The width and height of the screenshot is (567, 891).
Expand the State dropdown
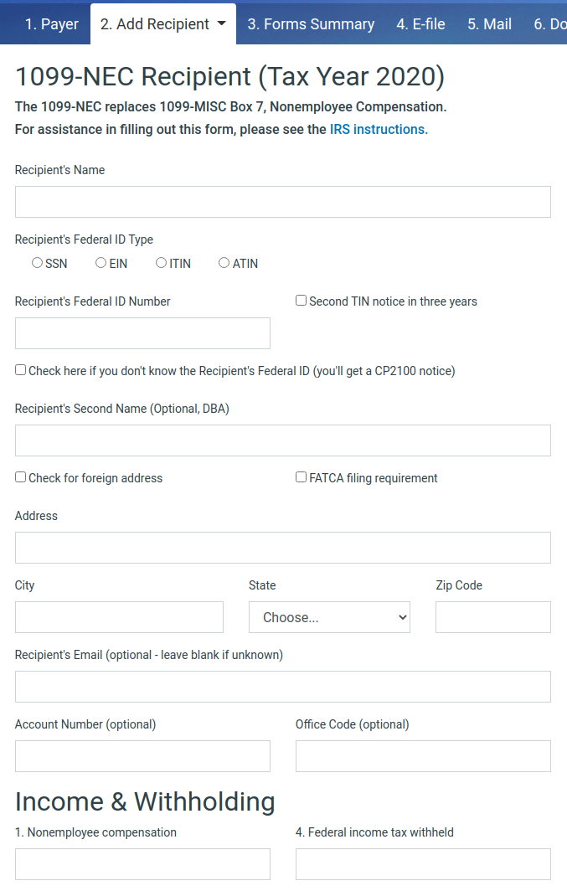tap(329, 617)
